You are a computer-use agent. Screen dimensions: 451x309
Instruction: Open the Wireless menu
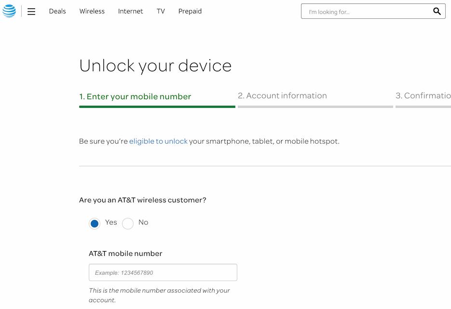92,11
